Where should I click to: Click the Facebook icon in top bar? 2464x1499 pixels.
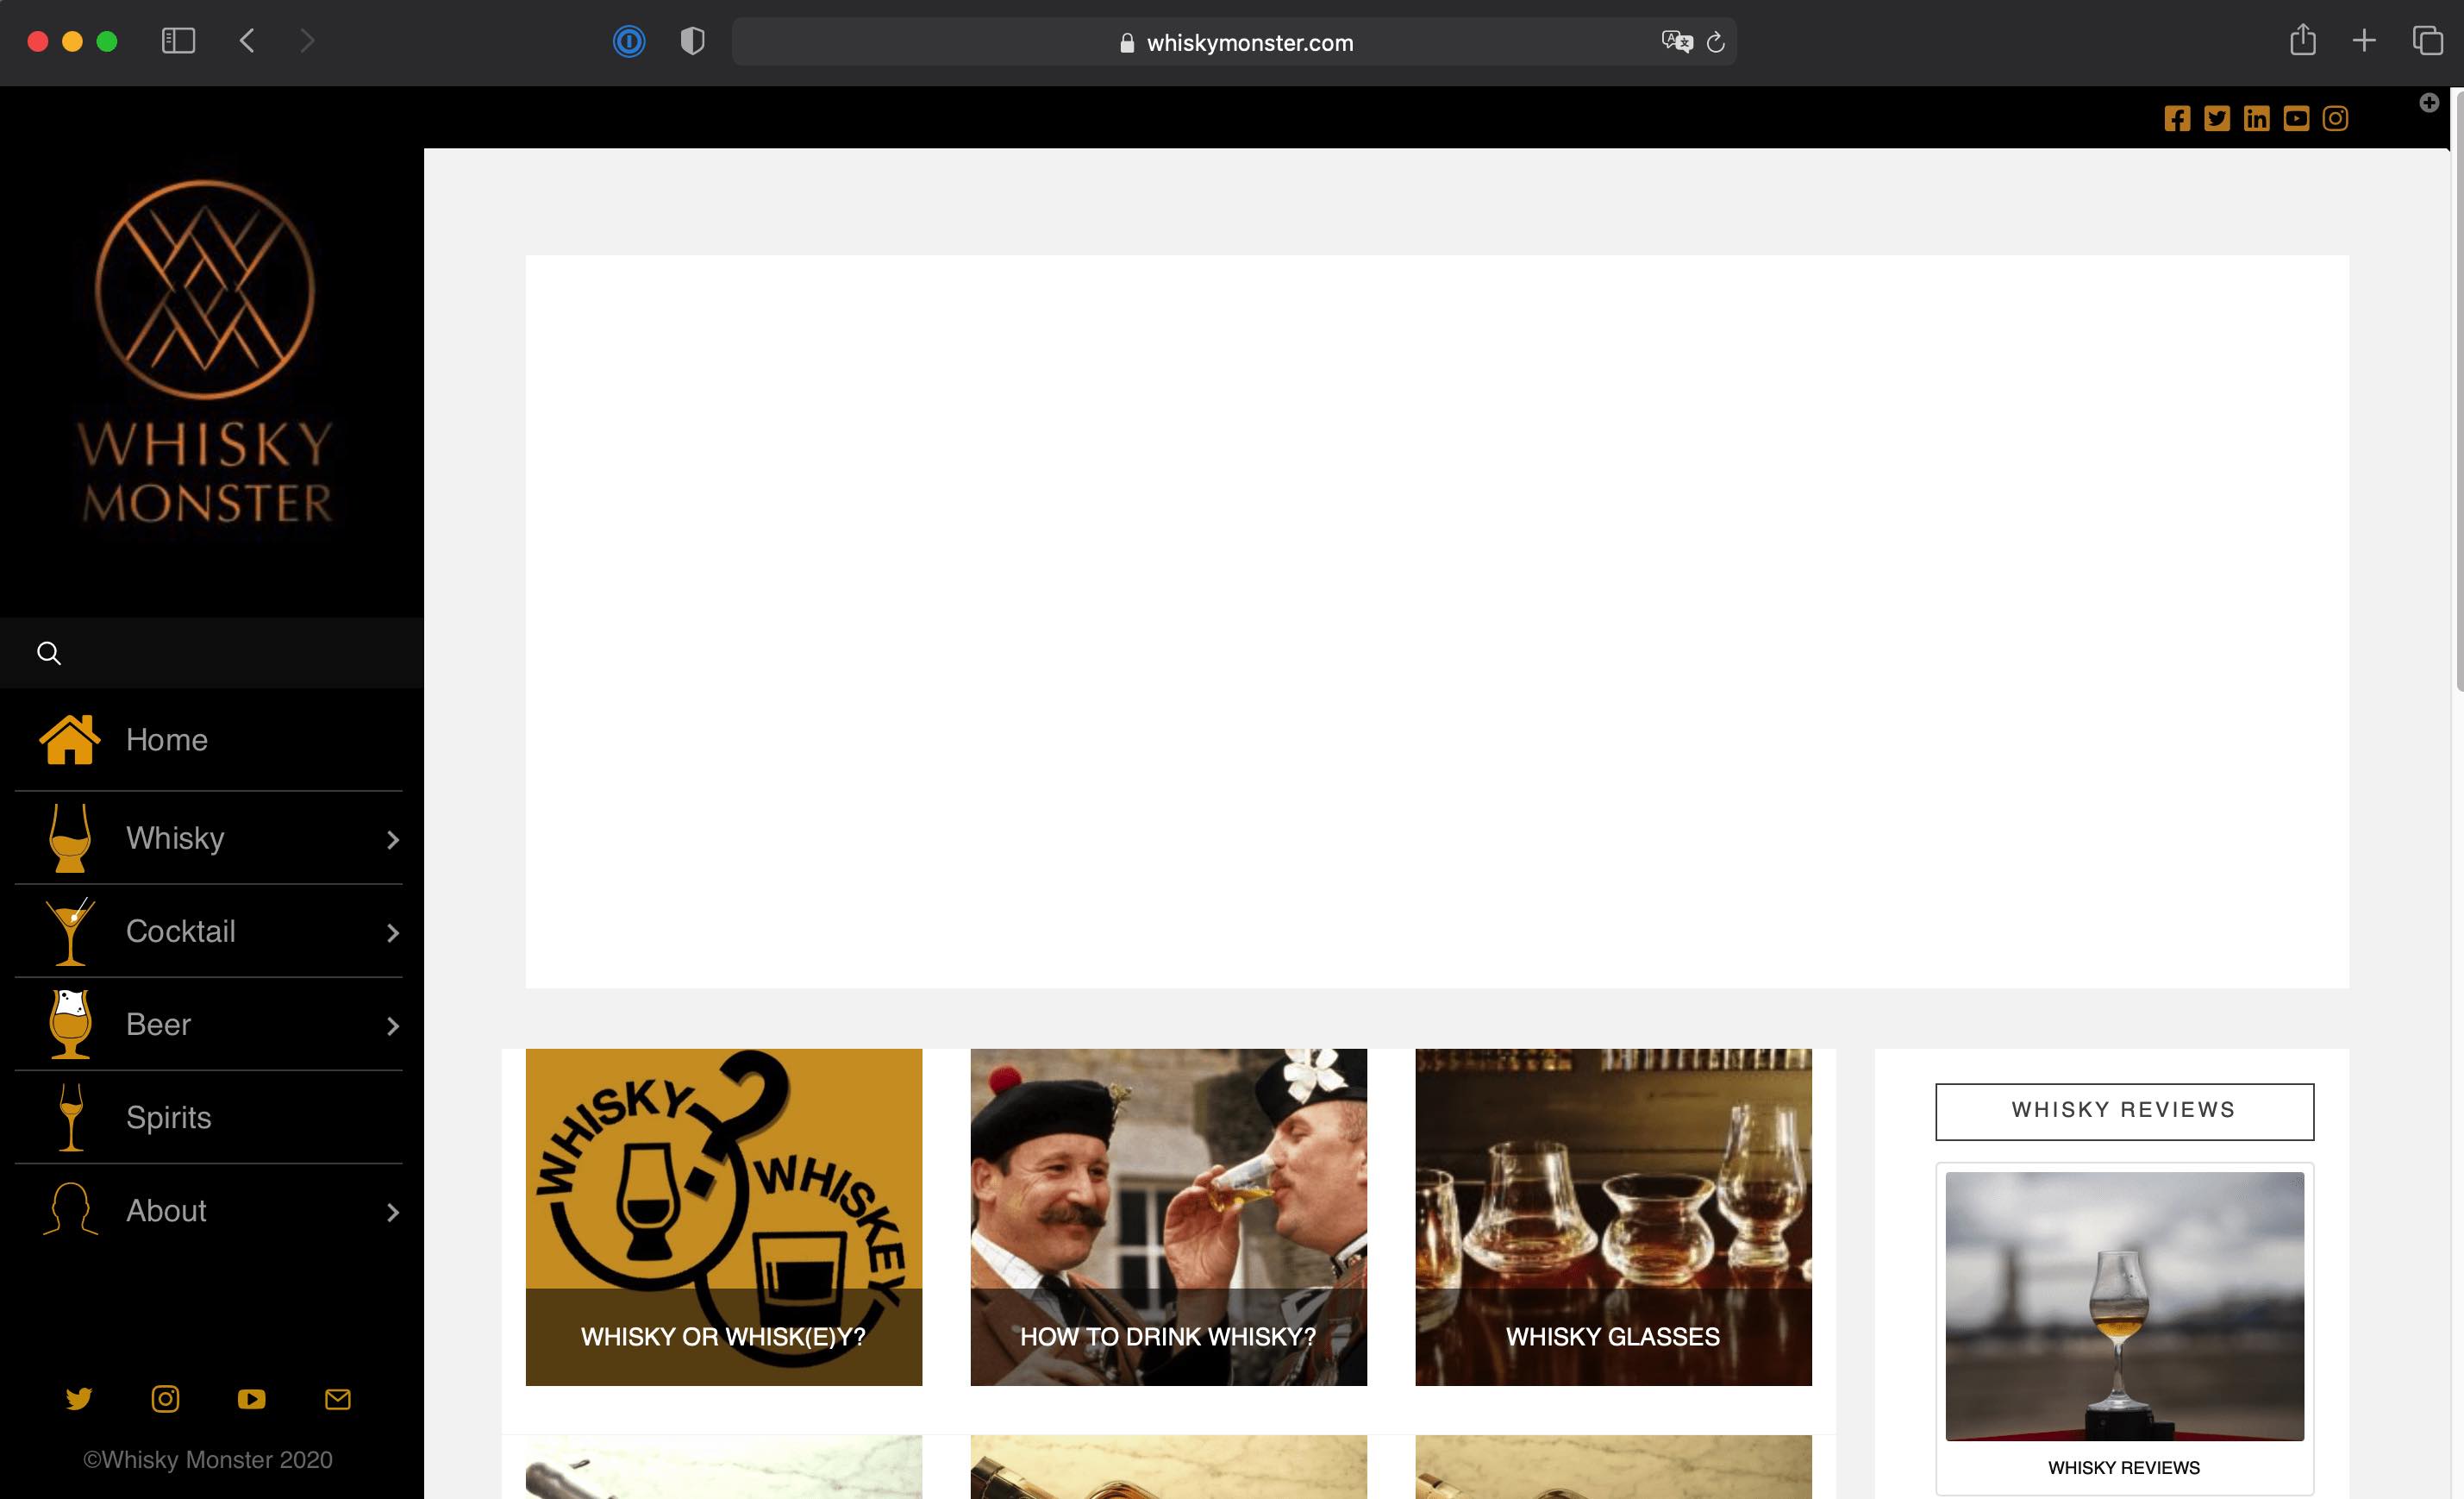tap(2177, 119)
